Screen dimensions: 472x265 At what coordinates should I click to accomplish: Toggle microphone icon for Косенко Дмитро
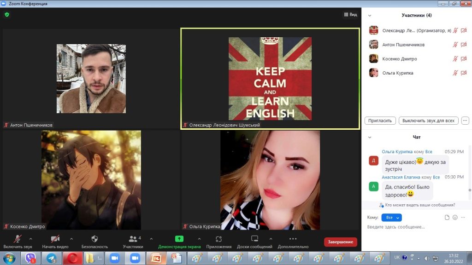click(455, 58)
